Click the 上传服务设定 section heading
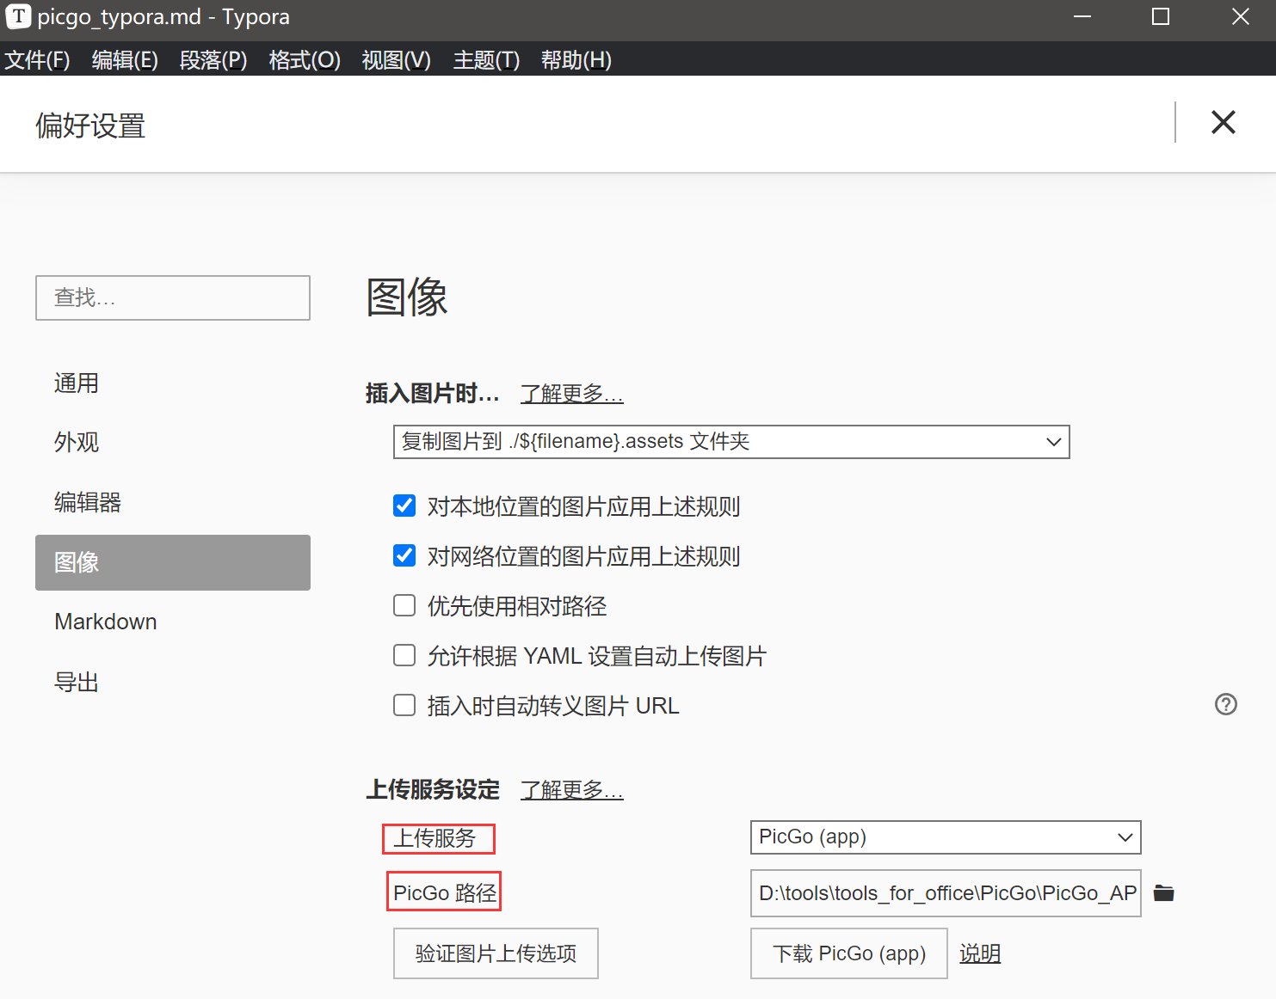The width and height of the screenshot is (1276, 999). click(433, 789)
